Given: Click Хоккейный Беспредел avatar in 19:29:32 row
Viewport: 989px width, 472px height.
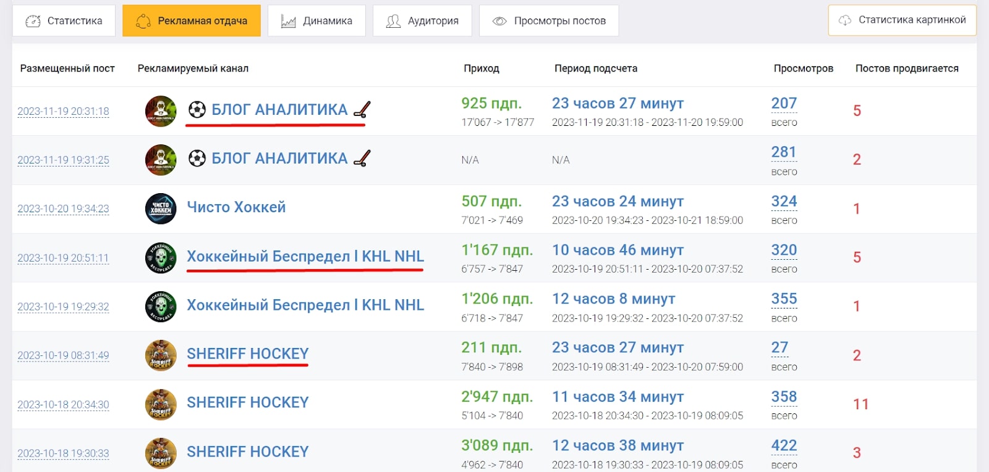Looking at the screenshot, I should click(x=161, y=307).
